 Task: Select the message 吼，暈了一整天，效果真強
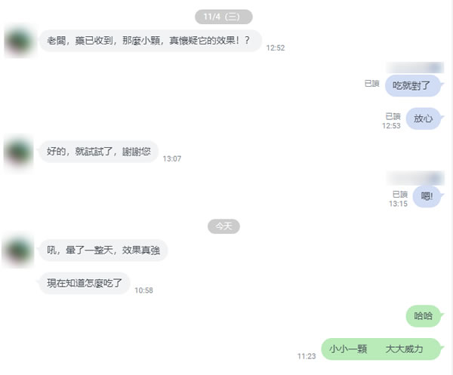tap(103, 251)
